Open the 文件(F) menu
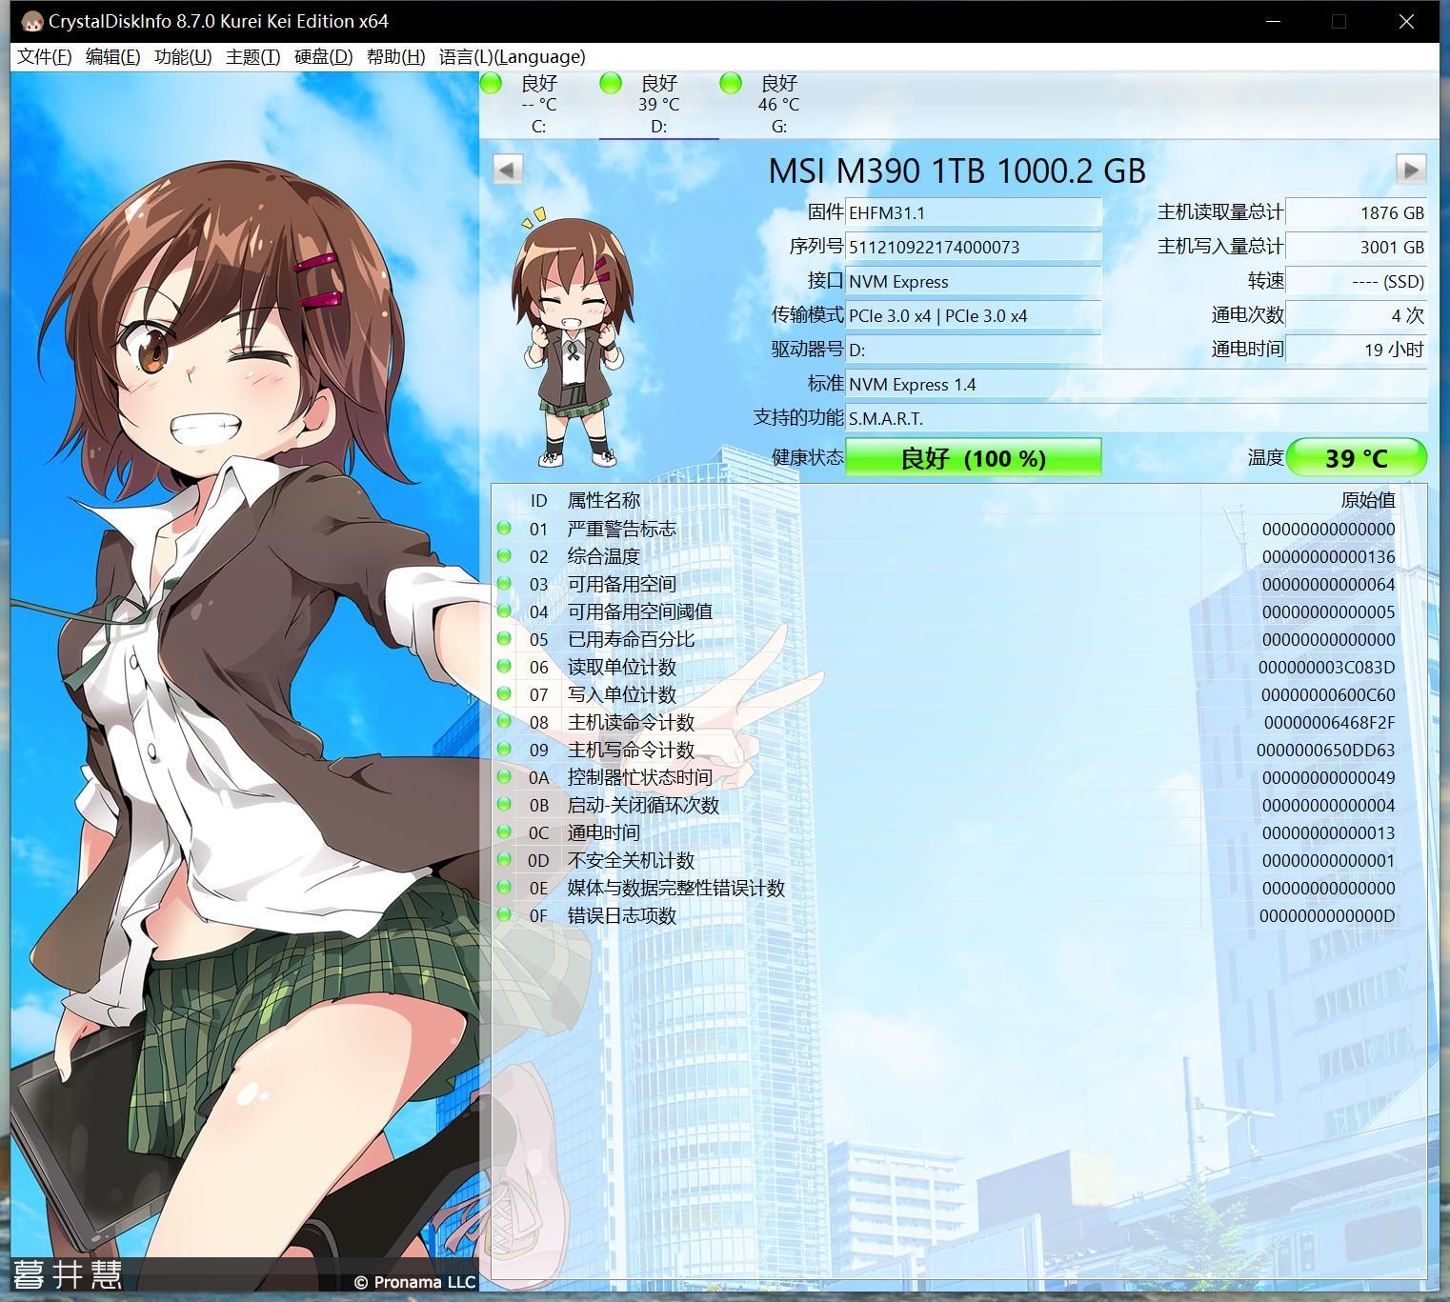Screen dimensions: 1450x1302 point(44,57)
